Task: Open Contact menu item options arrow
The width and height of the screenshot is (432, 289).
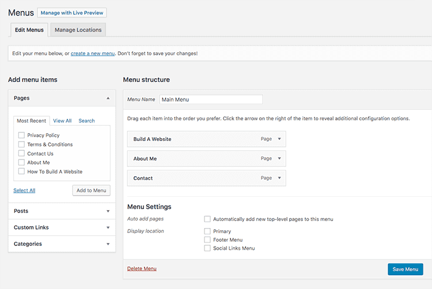Action: (x=279, y=178)
